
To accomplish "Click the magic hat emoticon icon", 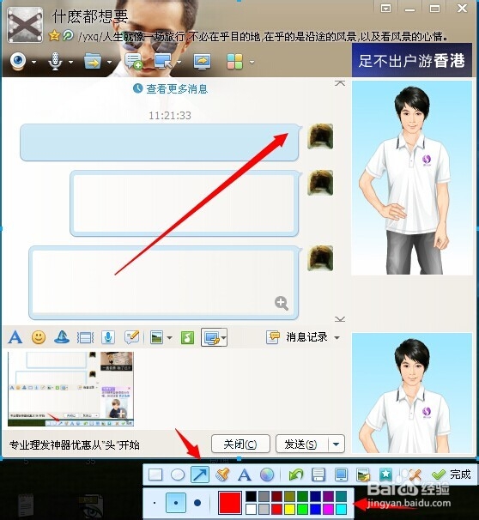I will [x=62, y=337].
